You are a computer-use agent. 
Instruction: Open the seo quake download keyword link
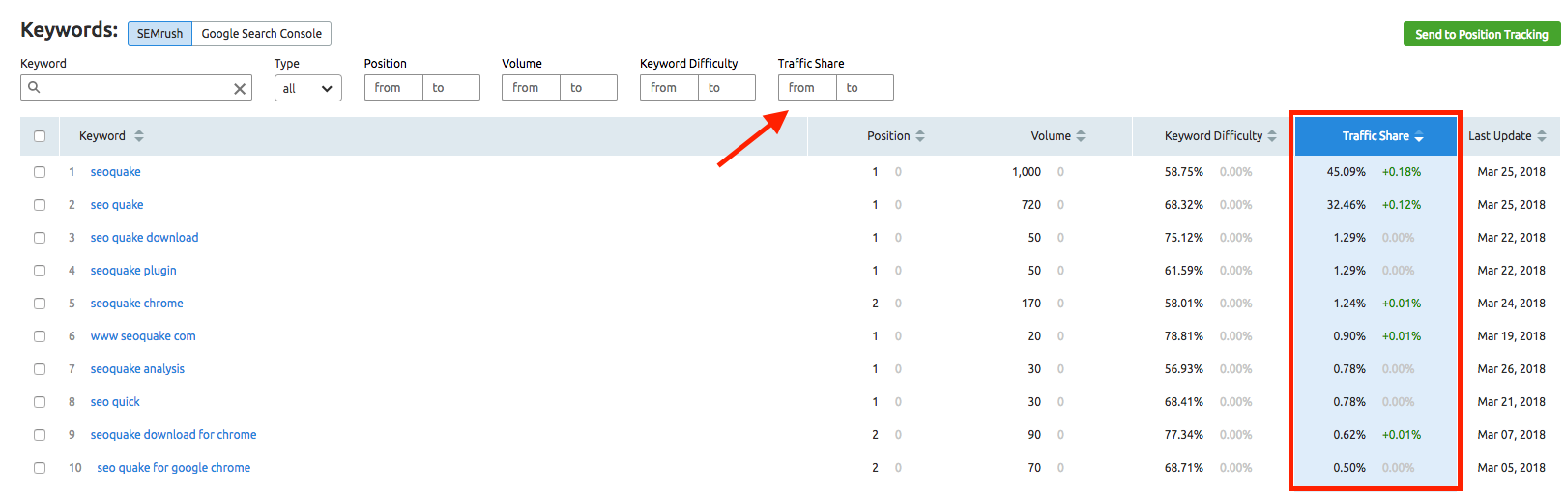pos(144,238)
